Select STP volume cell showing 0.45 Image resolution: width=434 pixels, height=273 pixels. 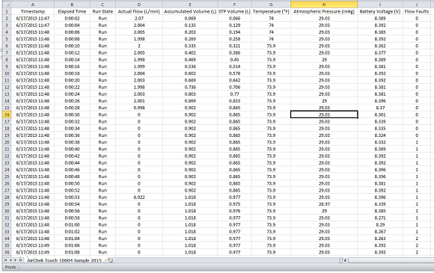pos(234,60)
